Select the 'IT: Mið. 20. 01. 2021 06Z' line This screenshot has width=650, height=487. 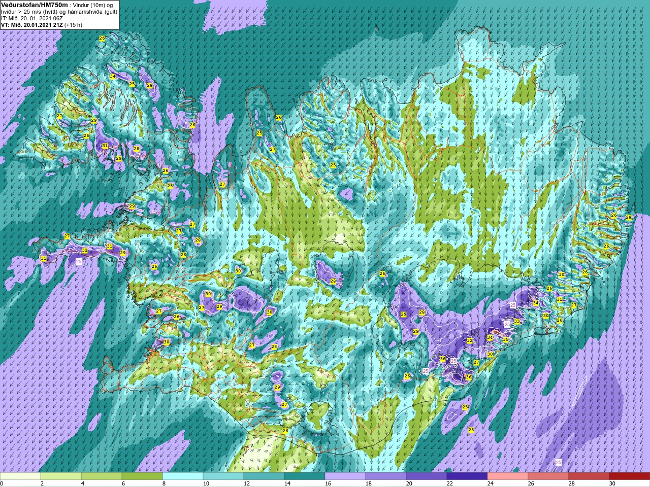31,18
